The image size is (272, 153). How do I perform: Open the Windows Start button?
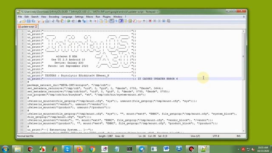5,149
